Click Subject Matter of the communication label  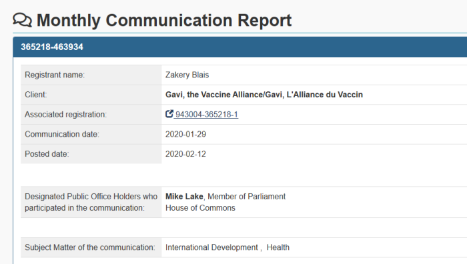90,247
